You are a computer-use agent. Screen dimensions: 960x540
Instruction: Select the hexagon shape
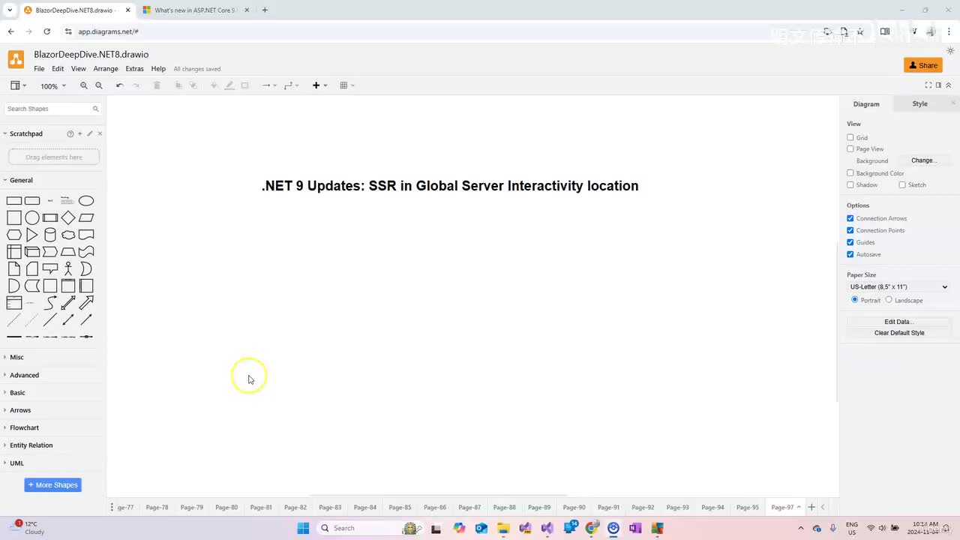click(x=14, y=235)
